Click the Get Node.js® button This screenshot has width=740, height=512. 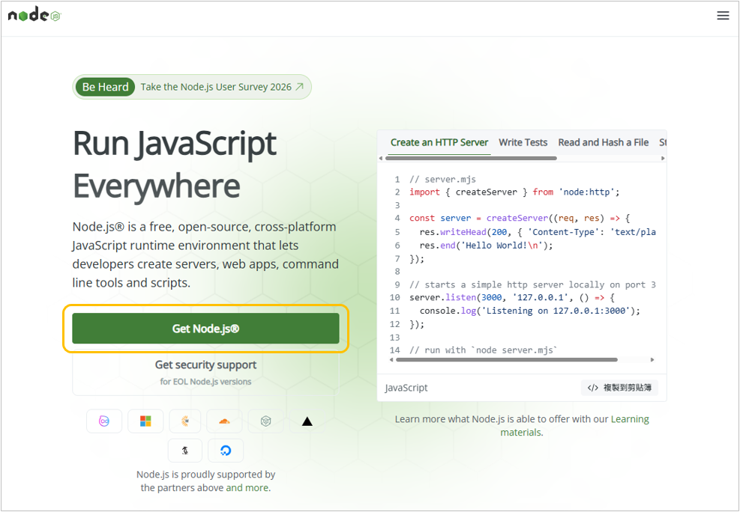pyautogui.click(x=205, y=329)
